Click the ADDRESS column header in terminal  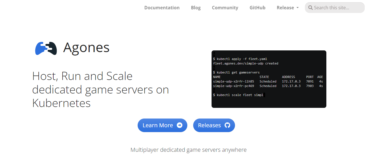(x=288, y=77)
